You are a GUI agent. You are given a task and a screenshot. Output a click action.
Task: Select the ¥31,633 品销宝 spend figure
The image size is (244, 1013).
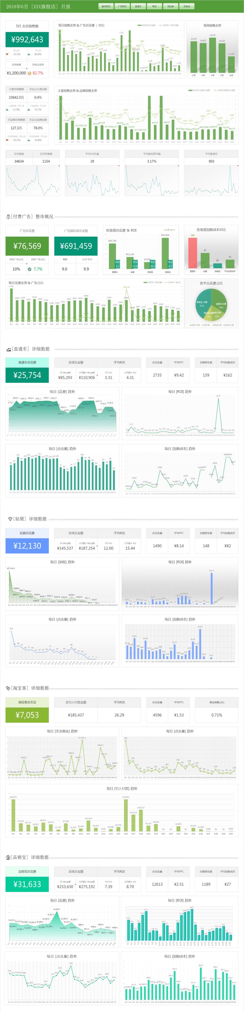tap(27, 885)
